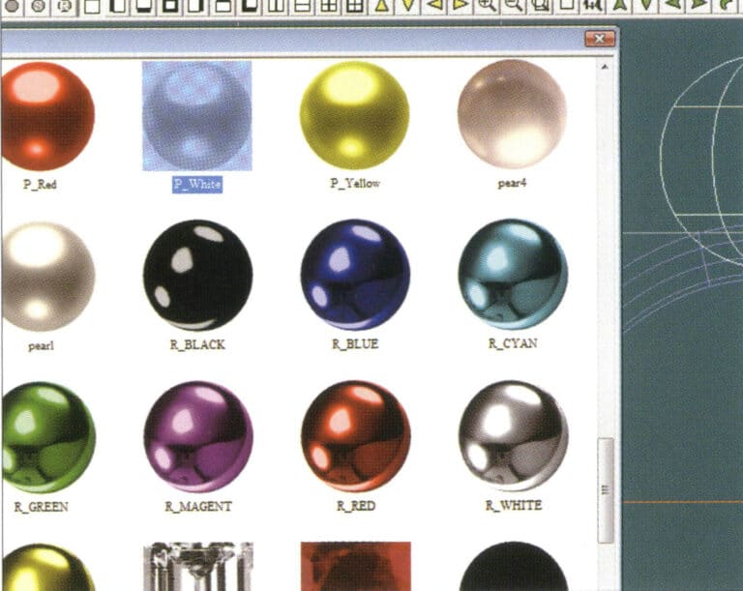Select the R_GREEN reflective material sphere
743x591 pixels.
48,437
